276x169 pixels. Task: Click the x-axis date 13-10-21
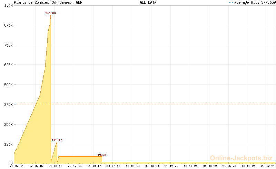coord(191,166)
